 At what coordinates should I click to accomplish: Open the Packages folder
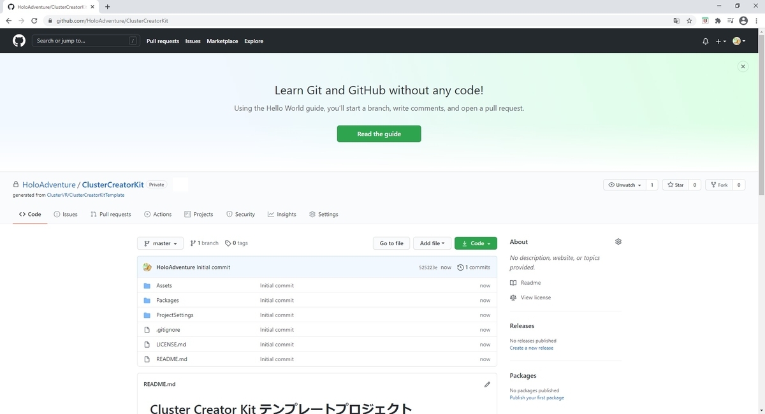point(168,301)
